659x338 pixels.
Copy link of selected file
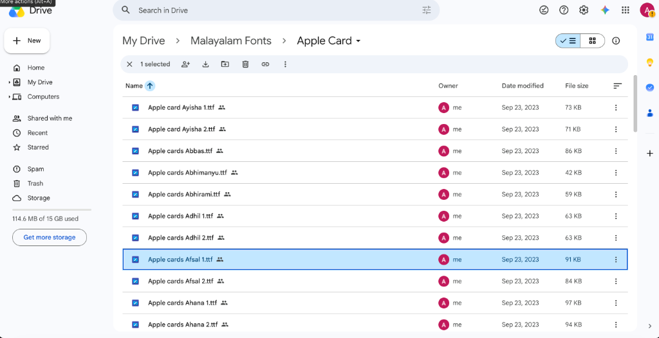265,64
